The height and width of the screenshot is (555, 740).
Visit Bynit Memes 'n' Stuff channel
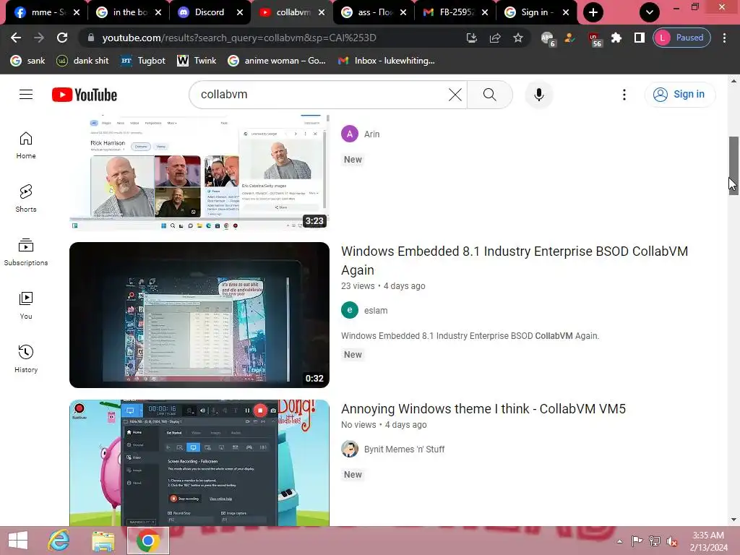(x=404, y=449)
